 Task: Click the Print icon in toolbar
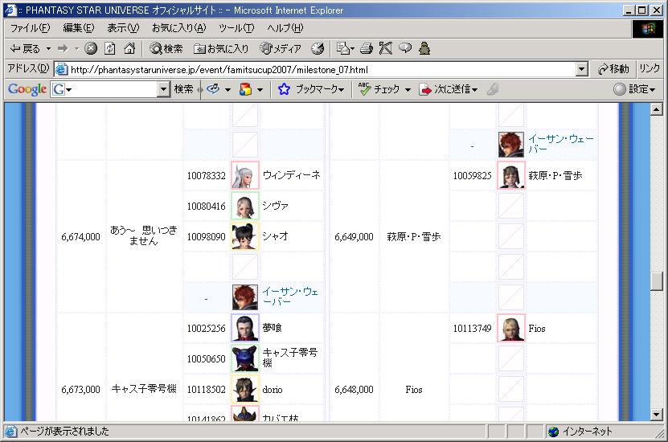[x=367, y=49]
